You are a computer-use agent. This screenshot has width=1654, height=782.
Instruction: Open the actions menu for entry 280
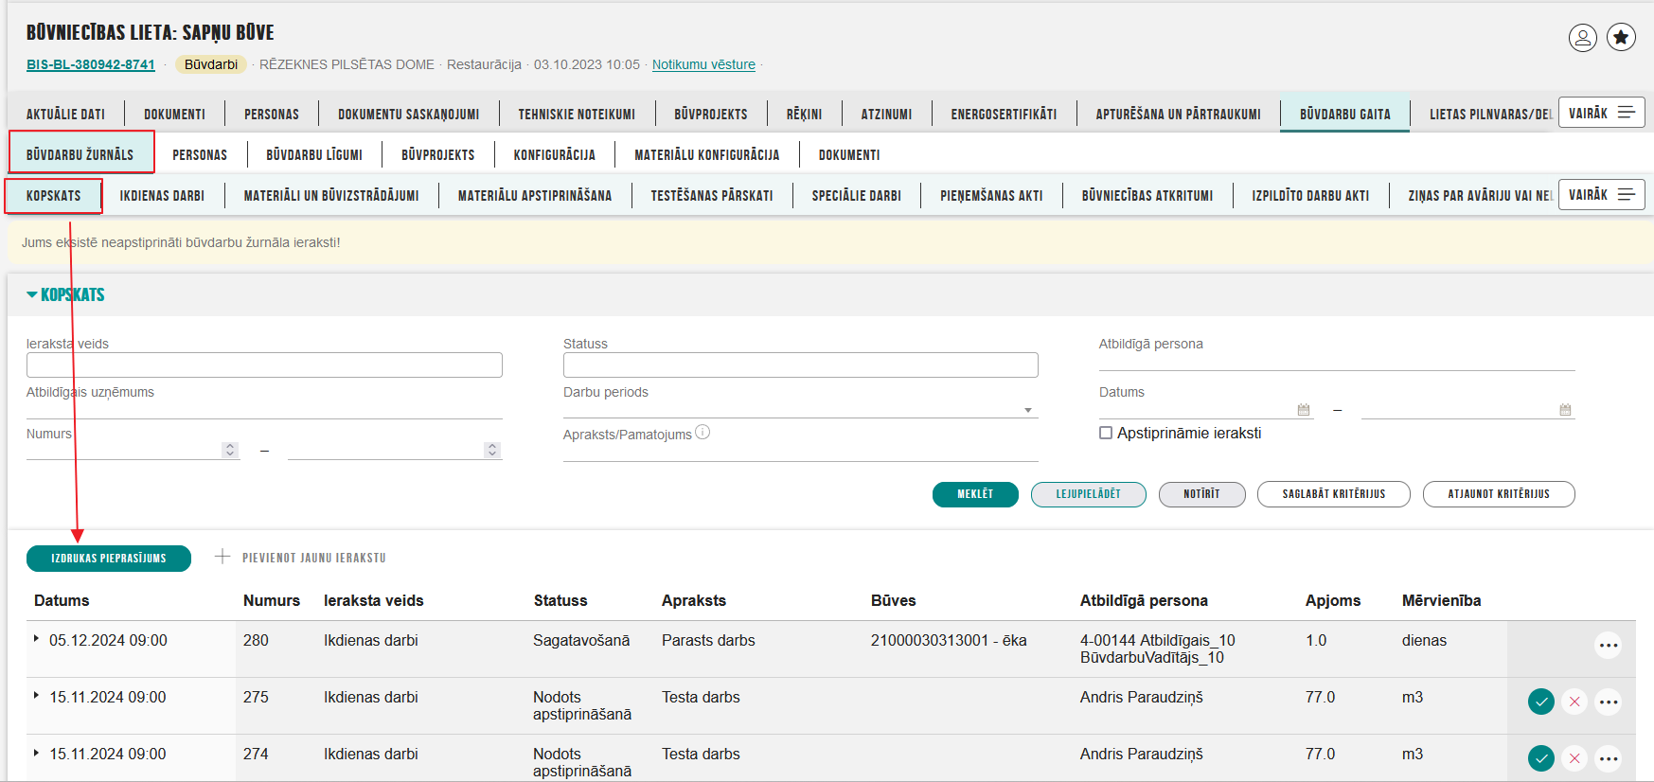[x=1609, y=647]
